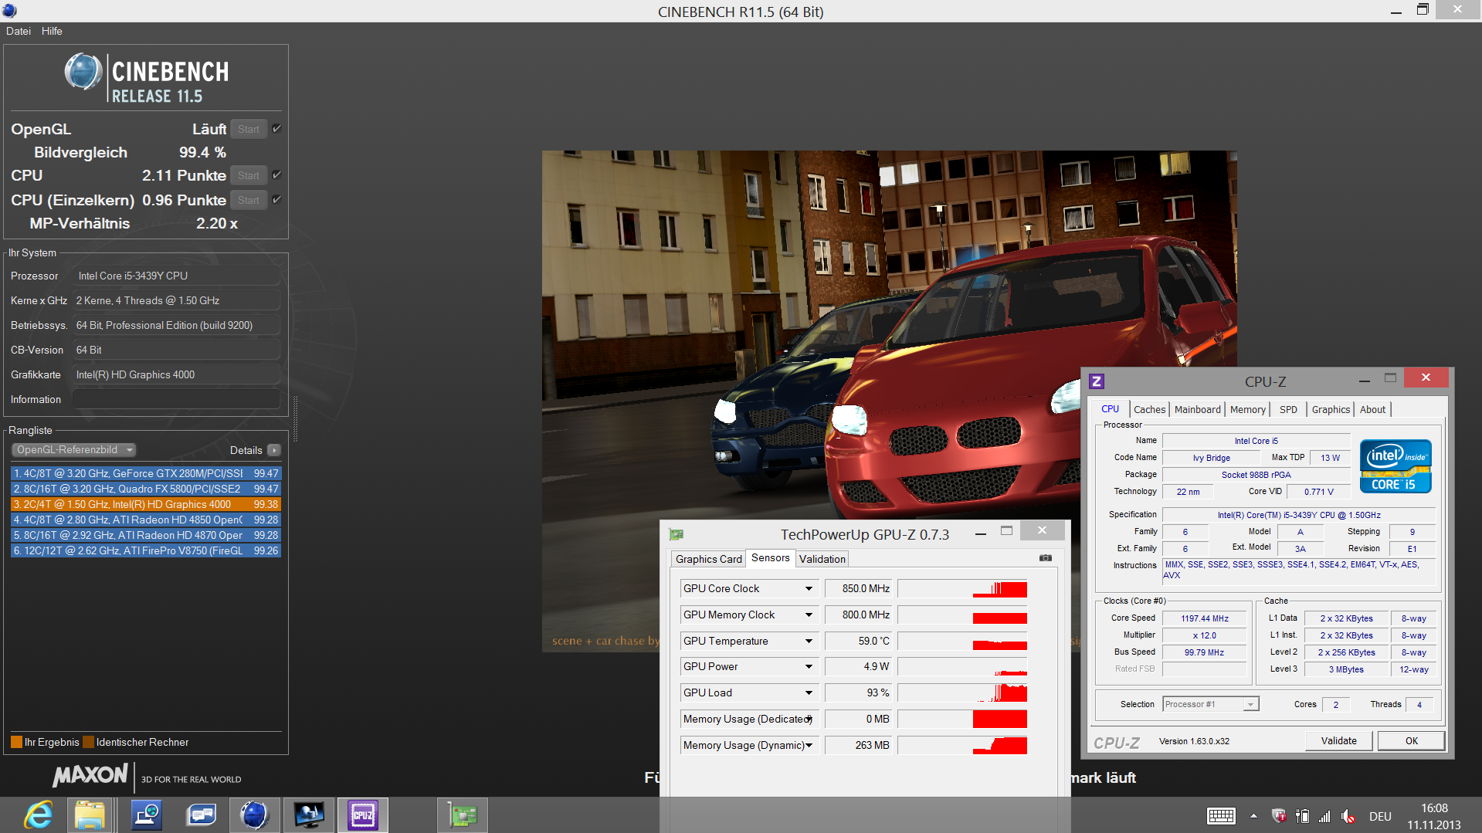The width and height of the screenshot is (1482, 833).
Task: Open the Hilfe menu
Action: click(52, 31)
